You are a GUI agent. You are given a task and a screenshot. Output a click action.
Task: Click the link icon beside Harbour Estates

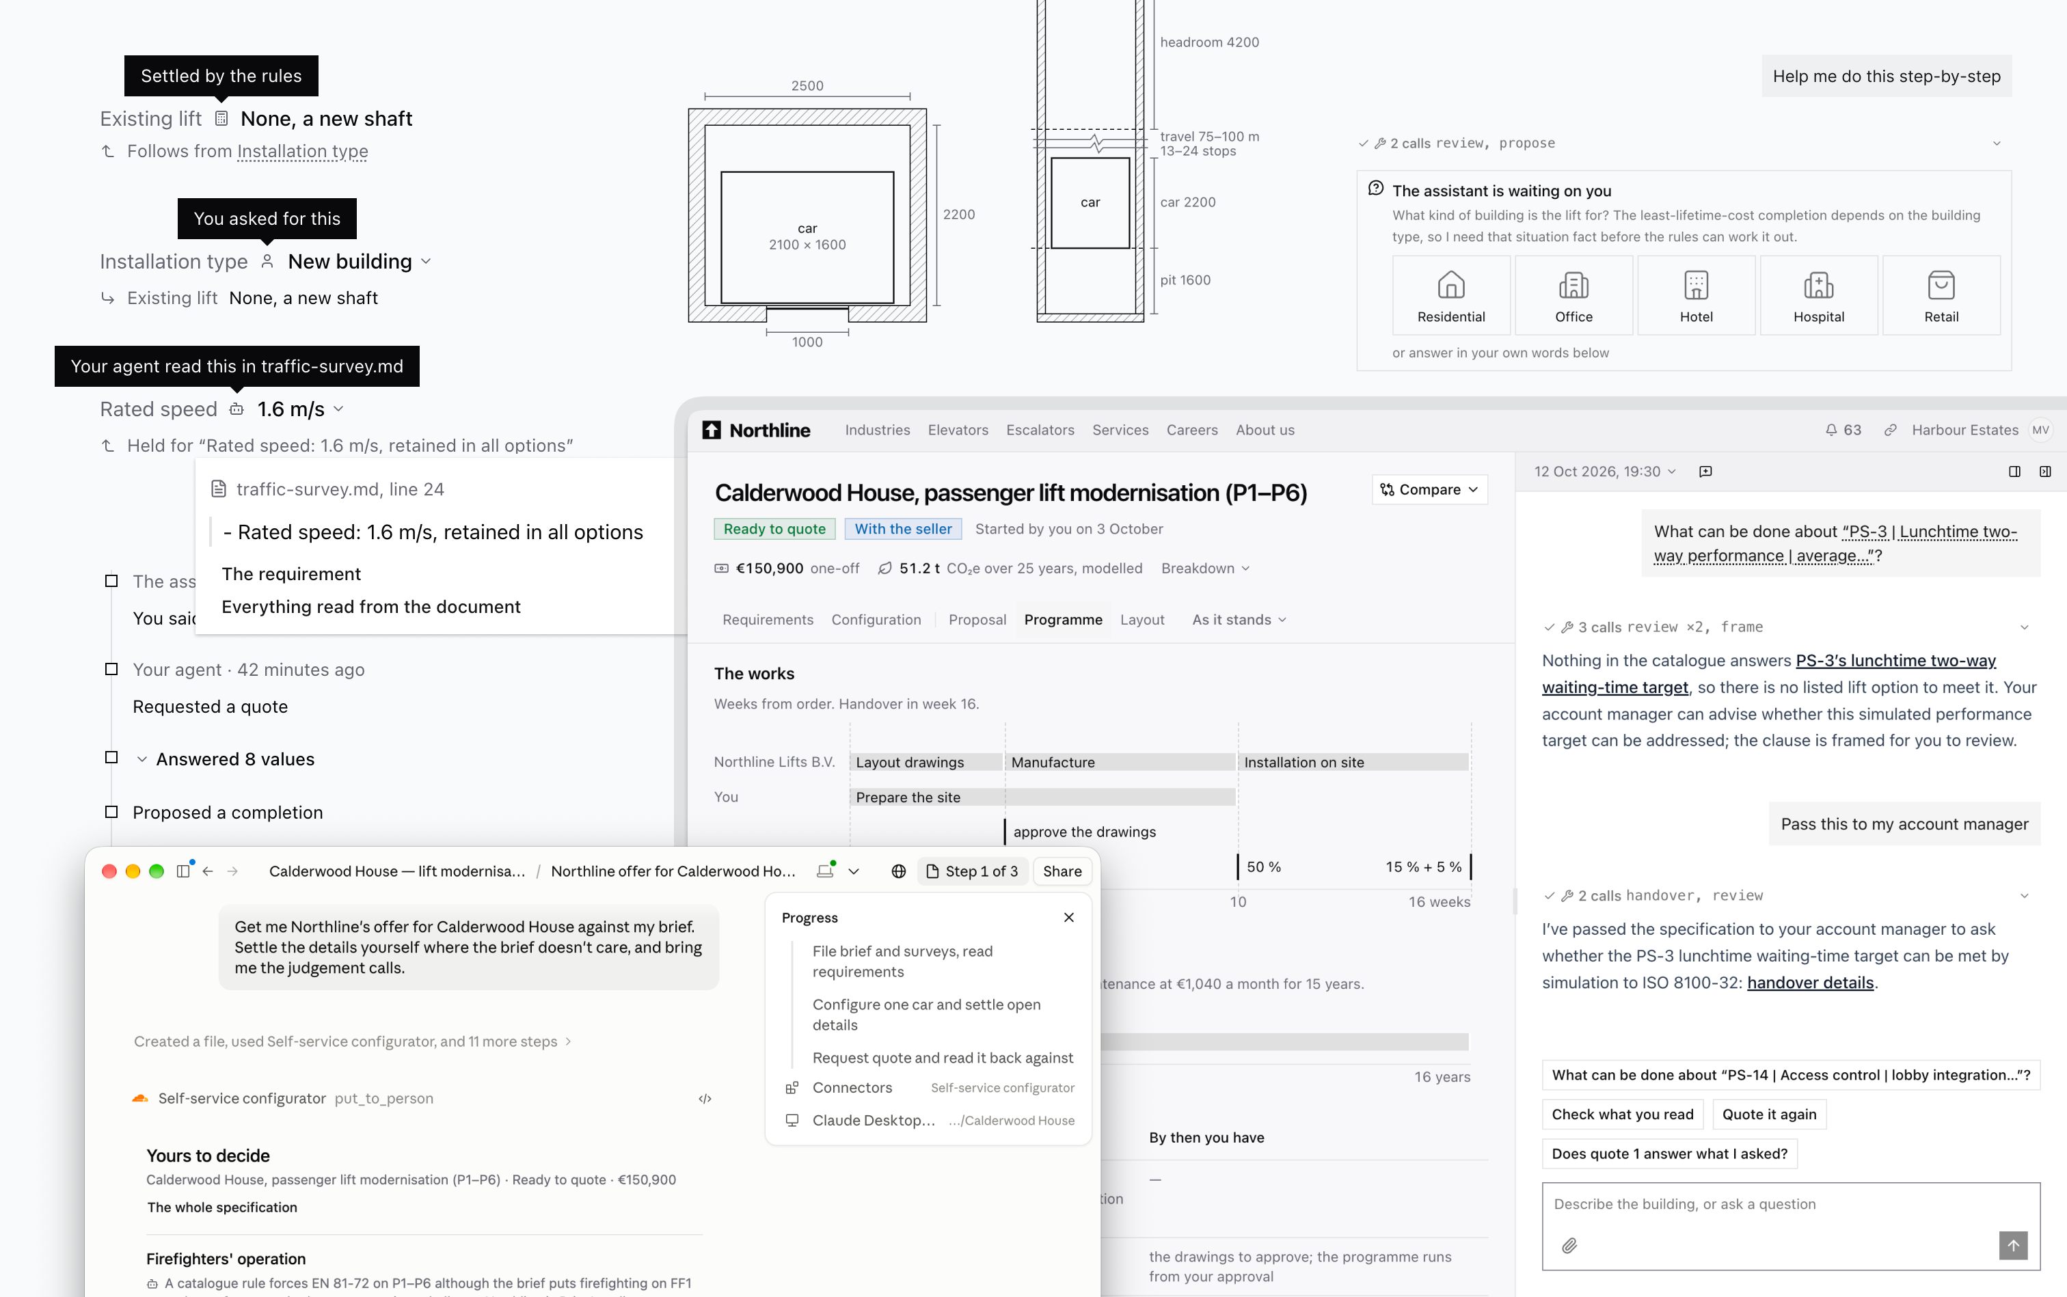1889,430
